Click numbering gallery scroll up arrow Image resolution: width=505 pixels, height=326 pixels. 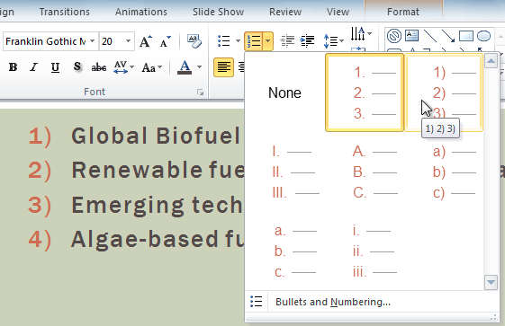491,61
